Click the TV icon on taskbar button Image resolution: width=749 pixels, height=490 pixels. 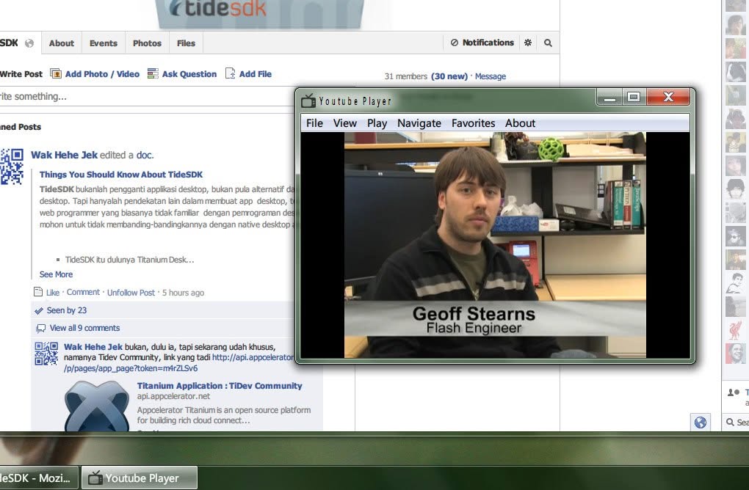[95, 478]
